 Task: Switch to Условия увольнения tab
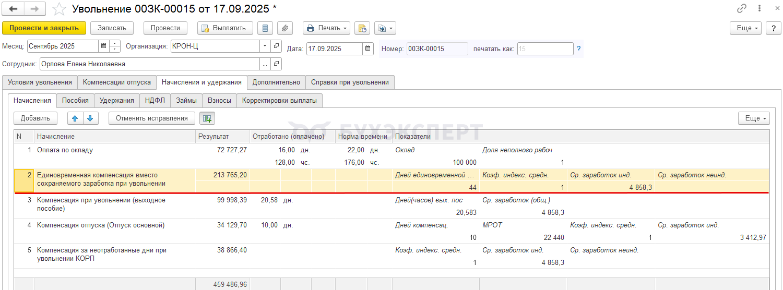pos(40,82)
